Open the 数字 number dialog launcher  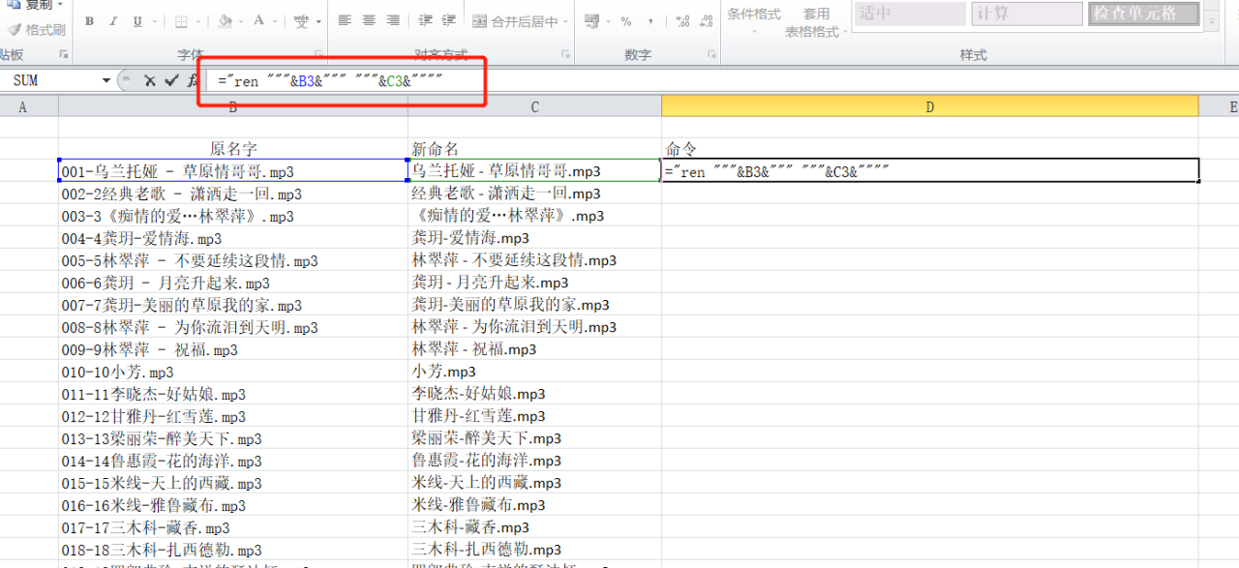pos(711,55)
